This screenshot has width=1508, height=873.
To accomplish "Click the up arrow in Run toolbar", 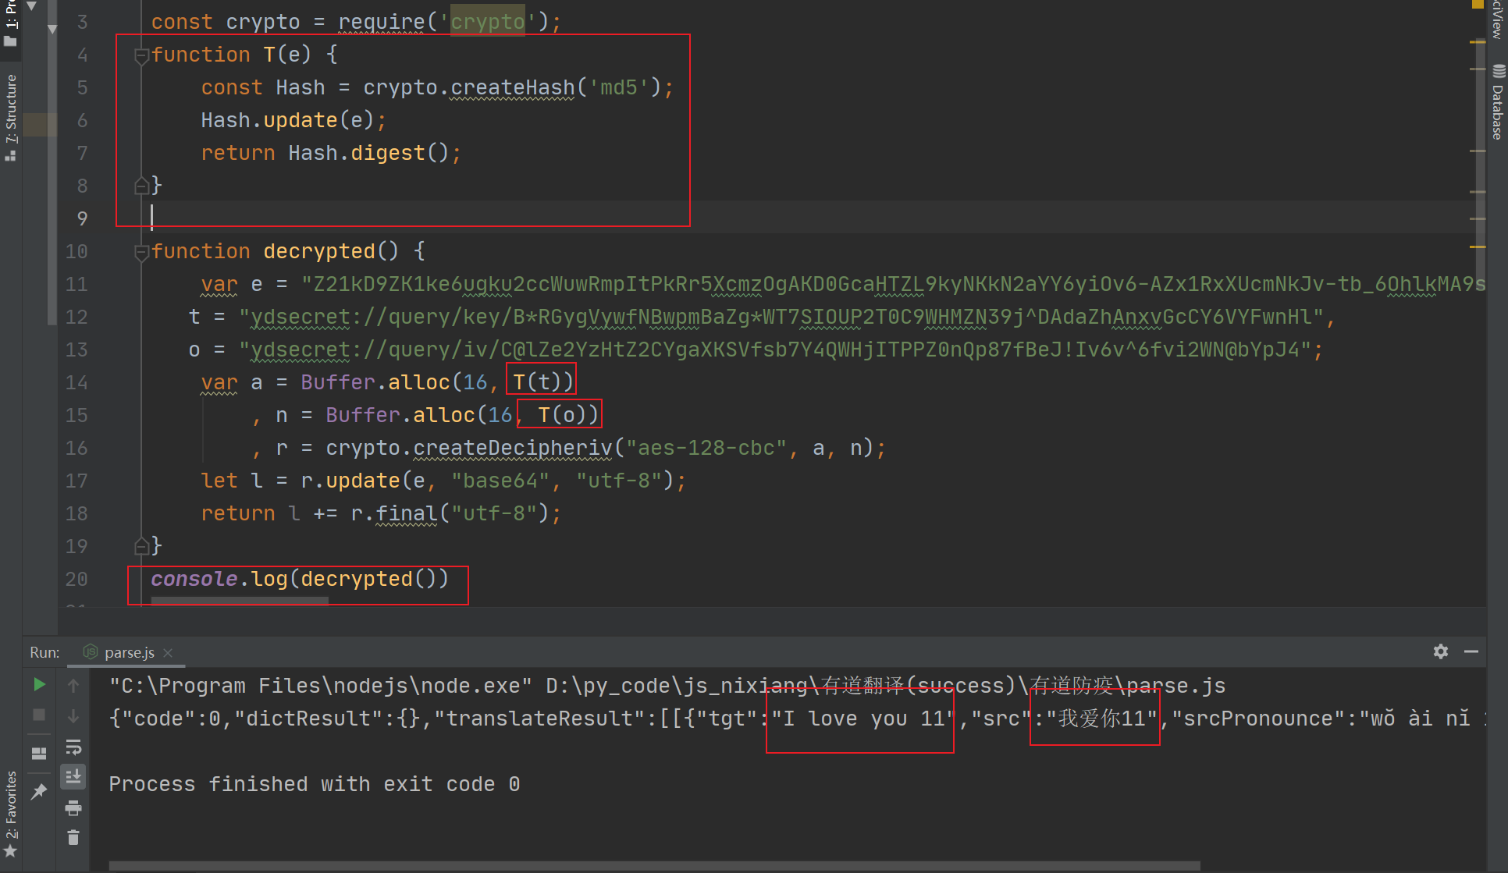I will click(73, 685).
